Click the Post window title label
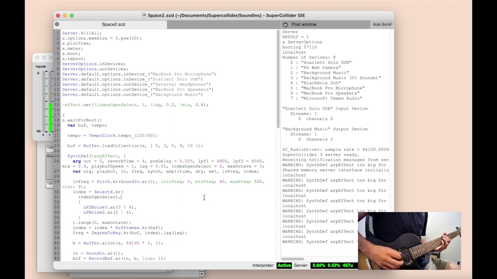The height and width of the screenshot is (279, 497). pos(304,24)
